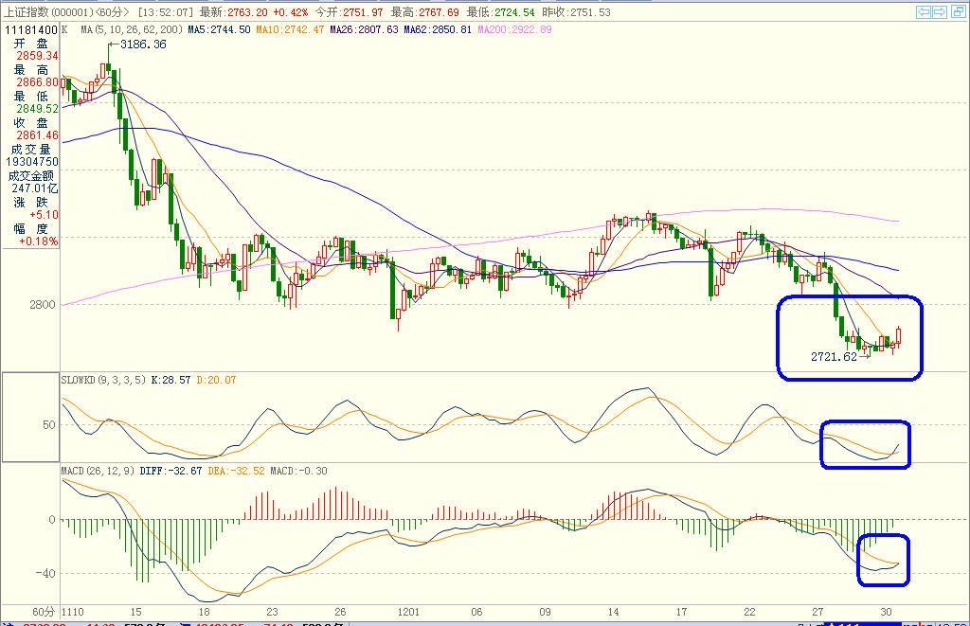The width and height of the screenshot is (970, 626).
Task: Click the D:20.07 readout
Action: 216,380
